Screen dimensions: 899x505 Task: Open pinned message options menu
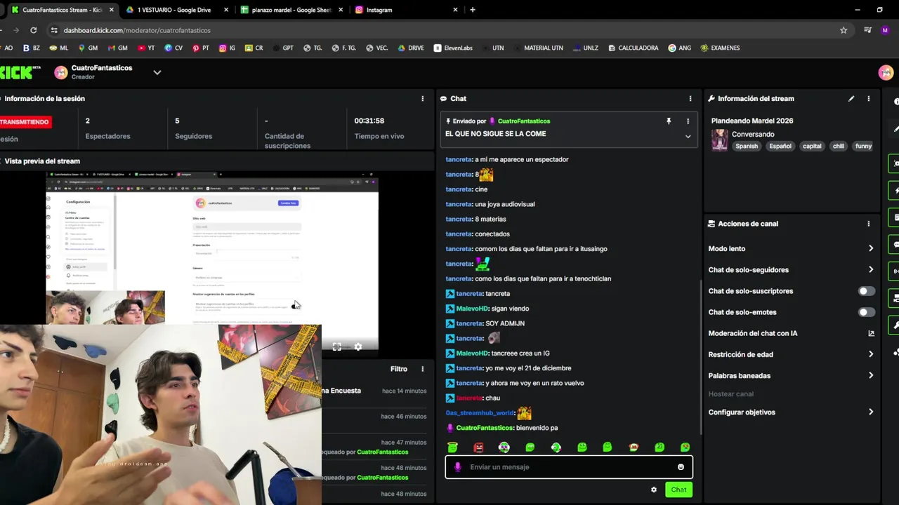[688, 121]
